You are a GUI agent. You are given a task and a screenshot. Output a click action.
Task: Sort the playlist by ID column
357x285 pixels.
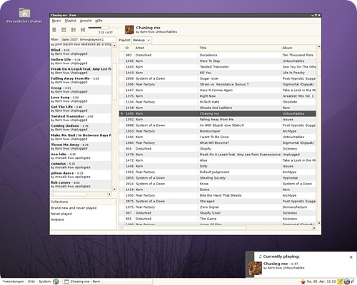pos(127,48)
